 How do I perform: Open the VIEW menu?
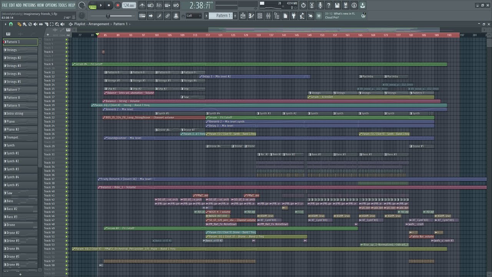pos(40,5)
